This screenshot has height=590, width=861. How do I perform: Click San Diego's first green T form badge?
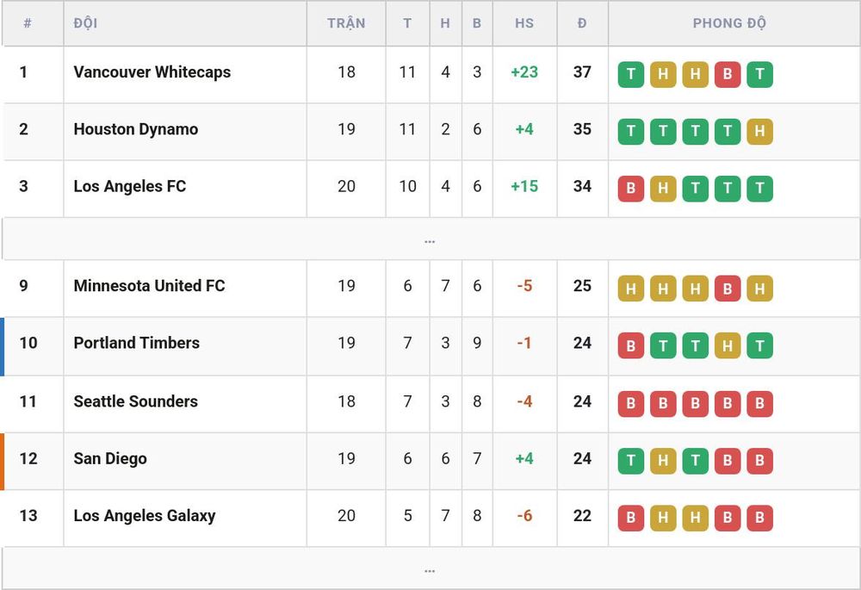[631, 461]
